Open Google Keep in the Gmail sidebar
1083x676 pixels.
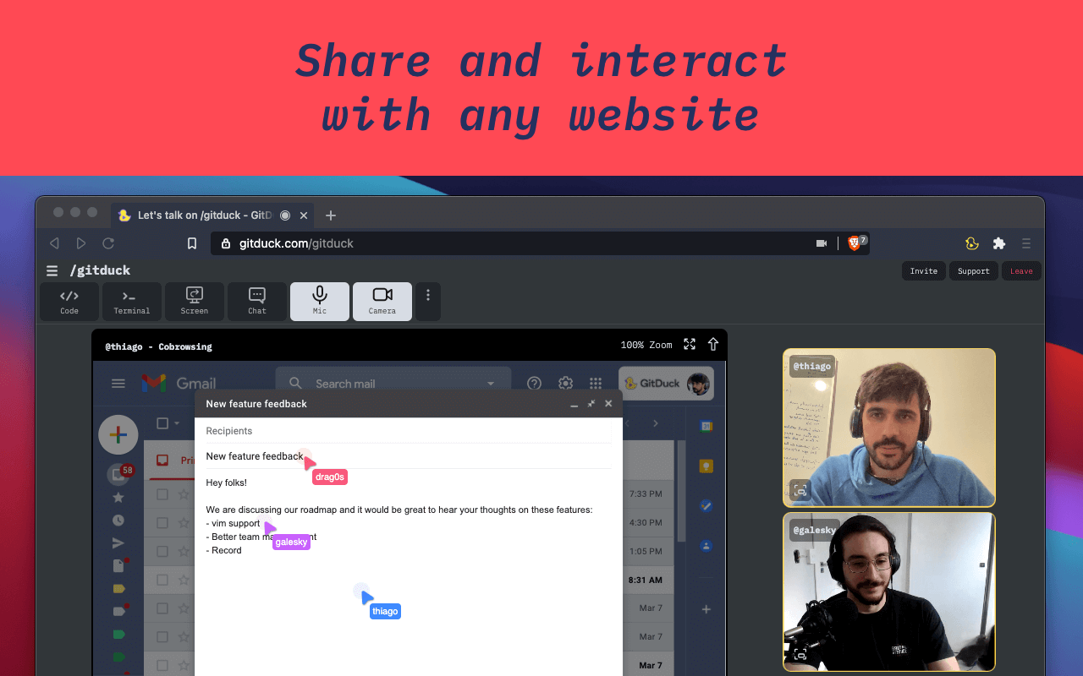tap(706, 466)
